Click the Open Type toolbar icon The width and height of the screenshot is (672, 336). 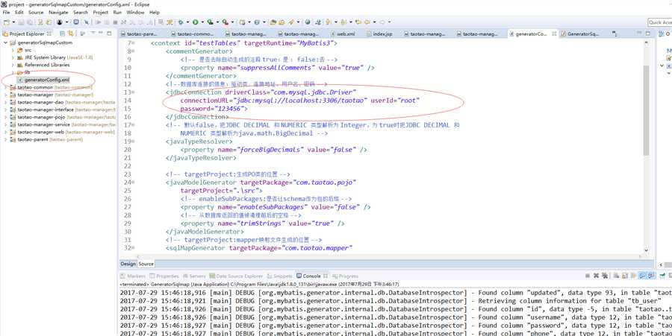pyautogui.click(x=273, y=22)
